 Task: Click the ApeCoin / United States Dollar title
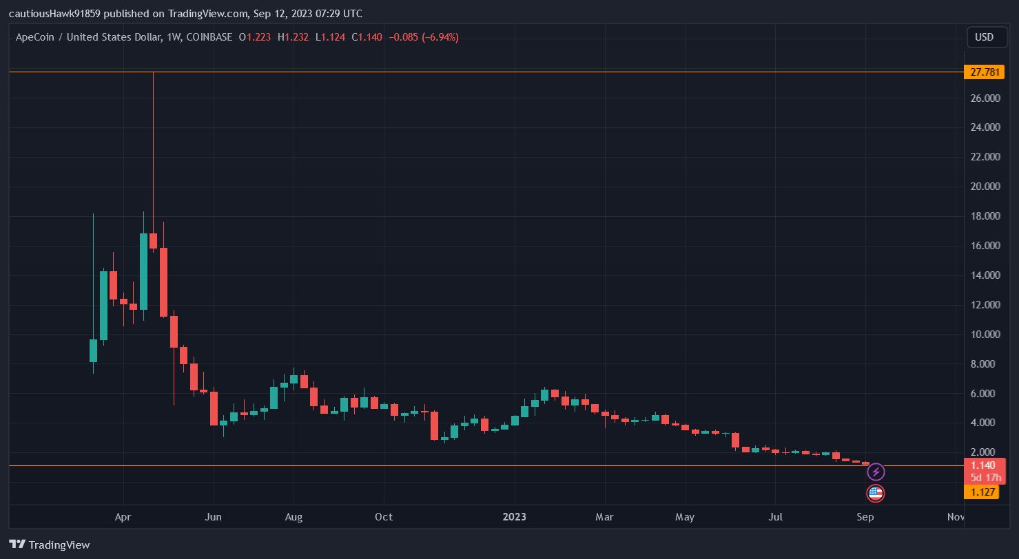pos(89,37)
